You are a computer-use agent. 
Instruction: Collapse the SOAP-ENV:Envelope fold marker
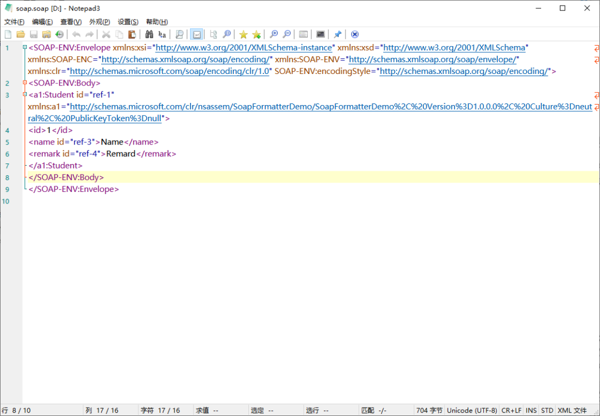pyautogui.click(x=25, y=48)
